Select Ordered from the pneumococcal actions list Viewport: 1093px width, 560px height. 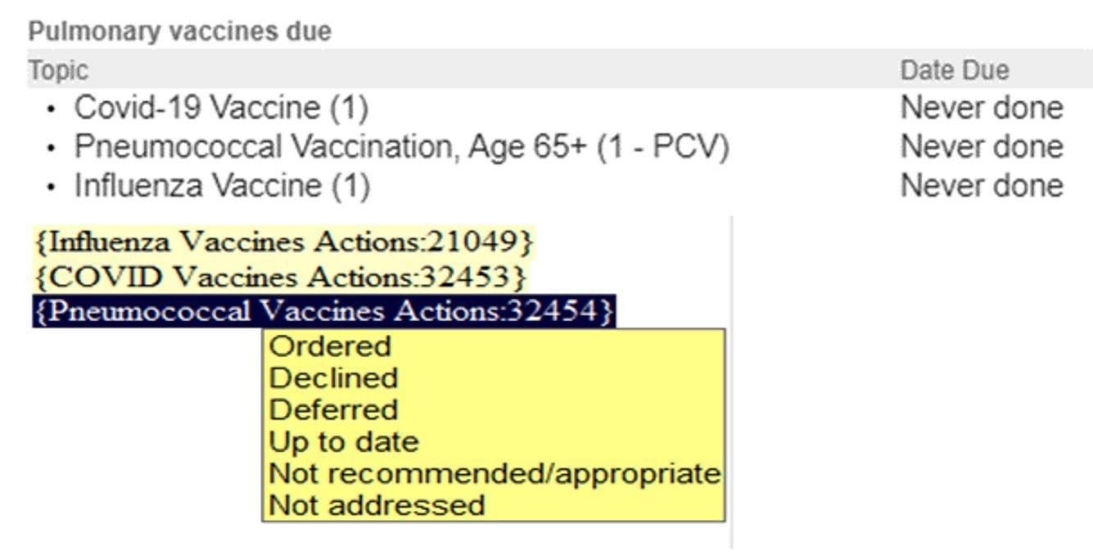point(330,346)
